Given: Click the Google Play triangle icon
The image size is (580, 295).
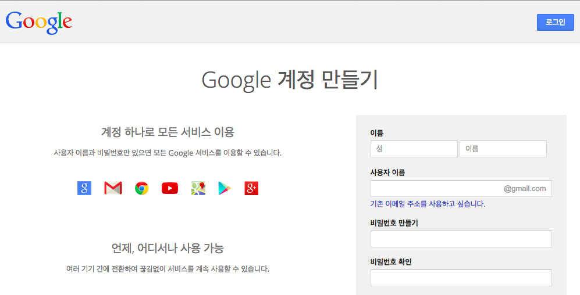Looking at the screenshot, I should 225,188.
